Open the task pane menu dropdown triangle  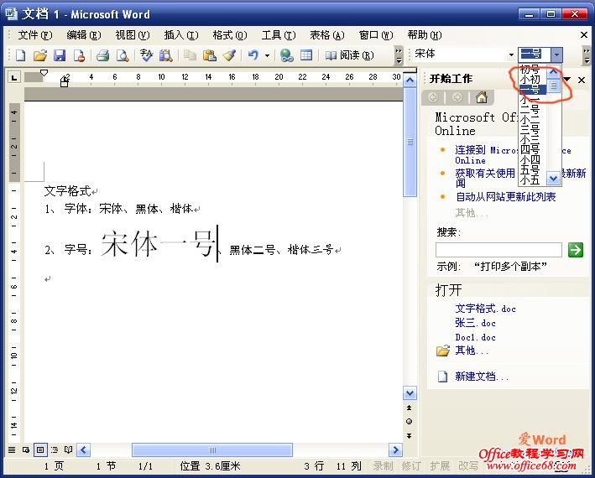coord(567,79)
